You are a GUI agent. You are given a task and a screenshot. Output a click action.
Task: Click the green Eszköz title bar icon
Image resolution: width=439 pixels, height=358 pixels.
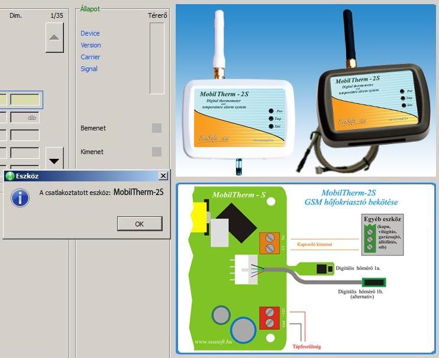[10, 176]
